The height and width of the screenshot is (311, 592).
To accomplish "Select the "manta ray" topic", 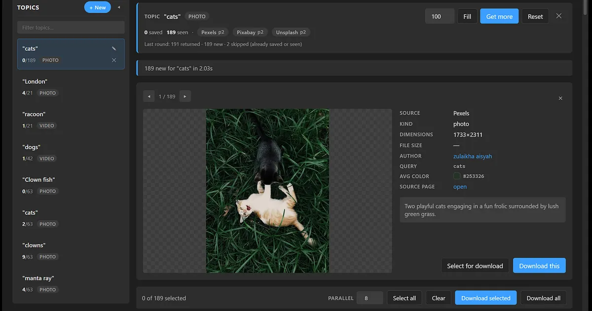I will (71, 284).
